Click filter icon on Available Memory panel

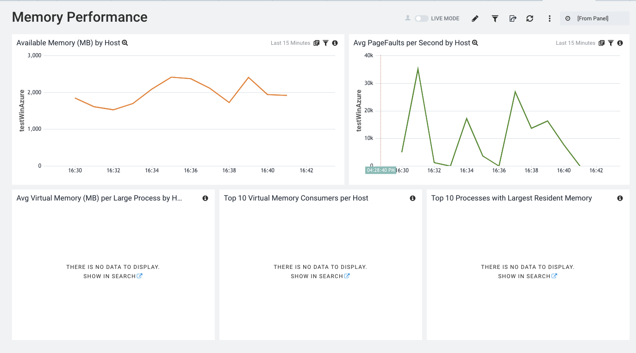coord(326,43)
